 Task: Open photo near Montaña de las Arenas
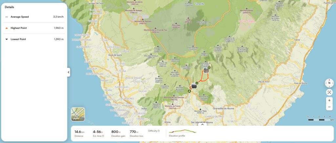[206, 70]
